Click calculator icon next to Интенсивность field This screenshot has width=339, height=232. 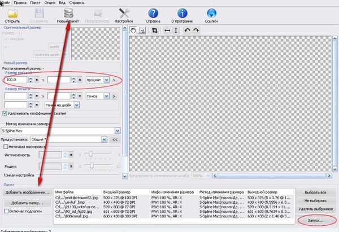71,155
